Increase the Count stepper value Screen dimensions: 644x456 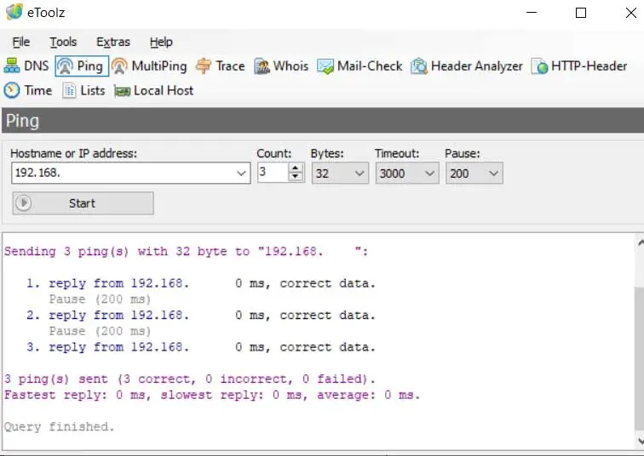click(296, 168)
